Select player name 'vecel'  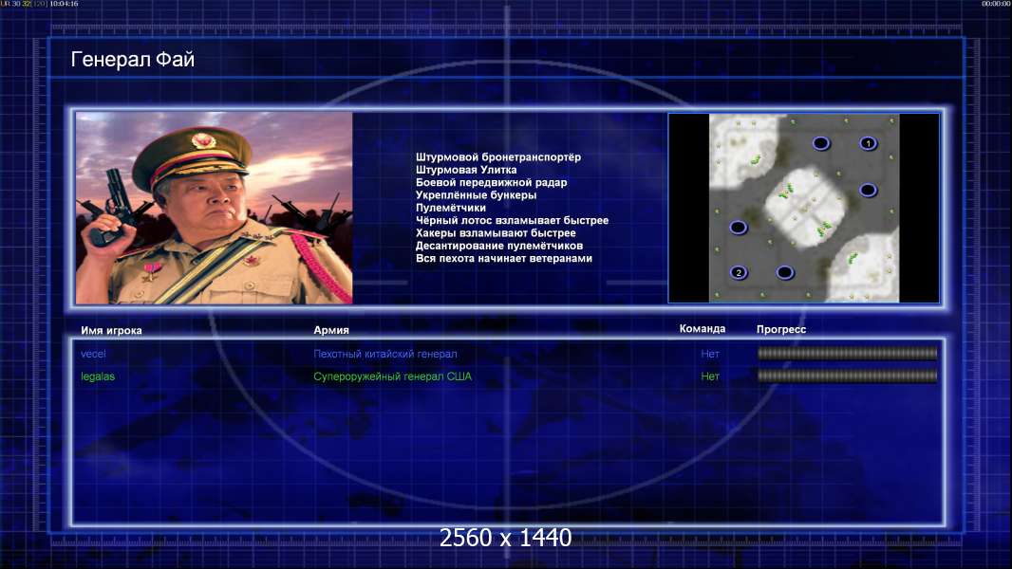pos(93,353)
